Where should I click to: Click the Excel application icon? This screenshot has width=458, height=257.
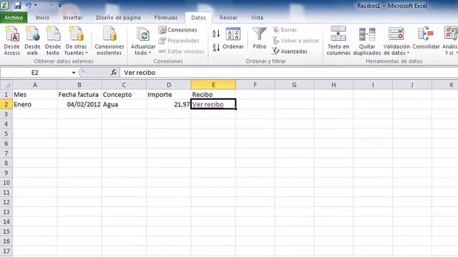tap(5, 5)
